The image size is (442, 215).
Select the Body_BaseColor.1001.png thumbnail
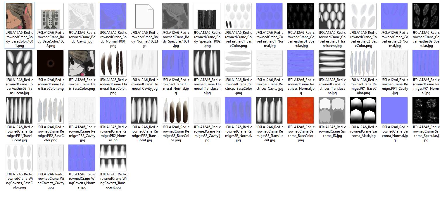[x=19, y=16]
